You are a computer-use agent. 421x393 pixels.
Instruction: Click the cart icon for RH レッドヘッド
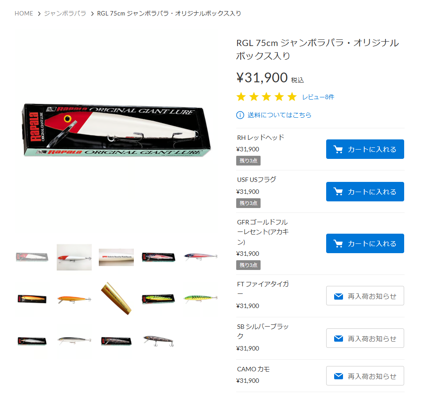point(338,149)
